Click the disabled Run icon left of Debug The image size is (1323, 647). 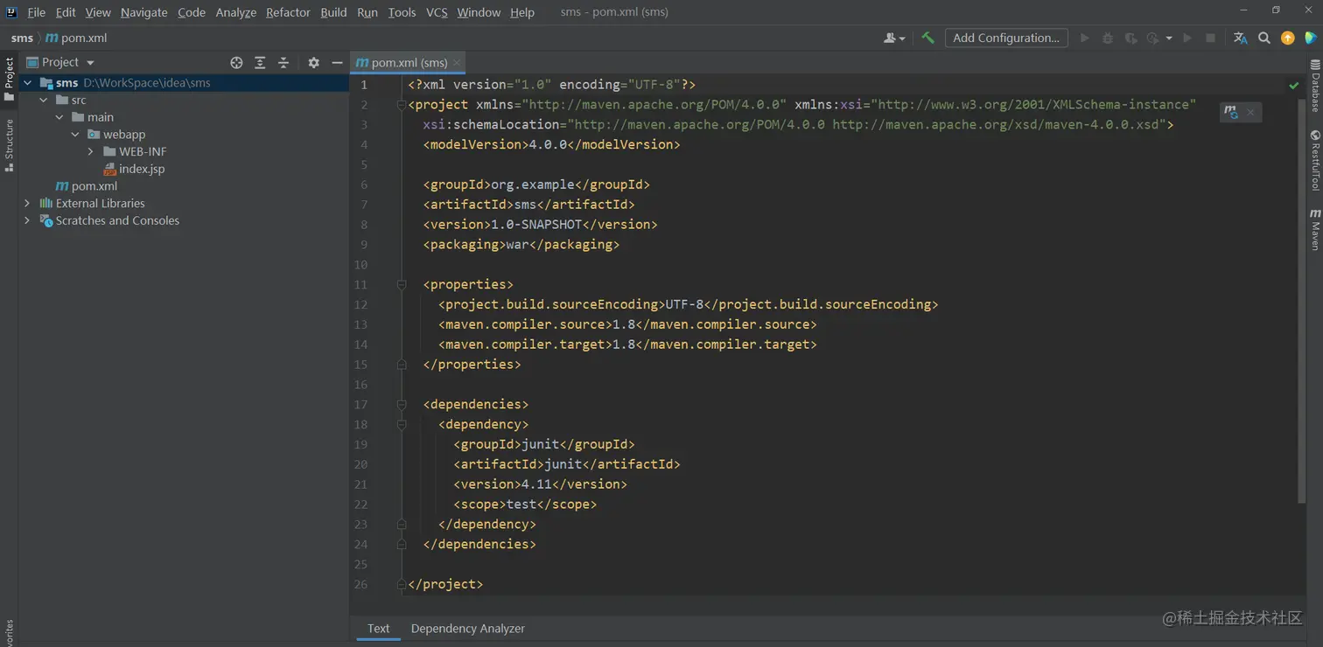(1085, 38)
